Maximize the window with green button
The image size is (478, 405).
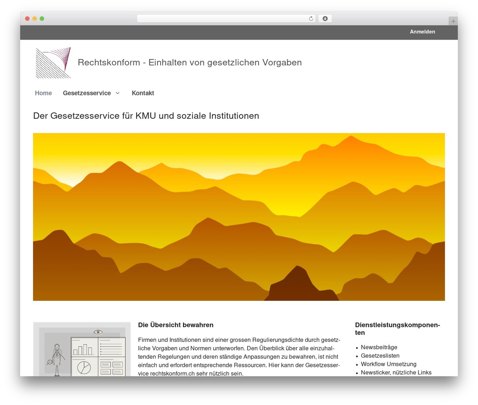click(x=42, y=19)
